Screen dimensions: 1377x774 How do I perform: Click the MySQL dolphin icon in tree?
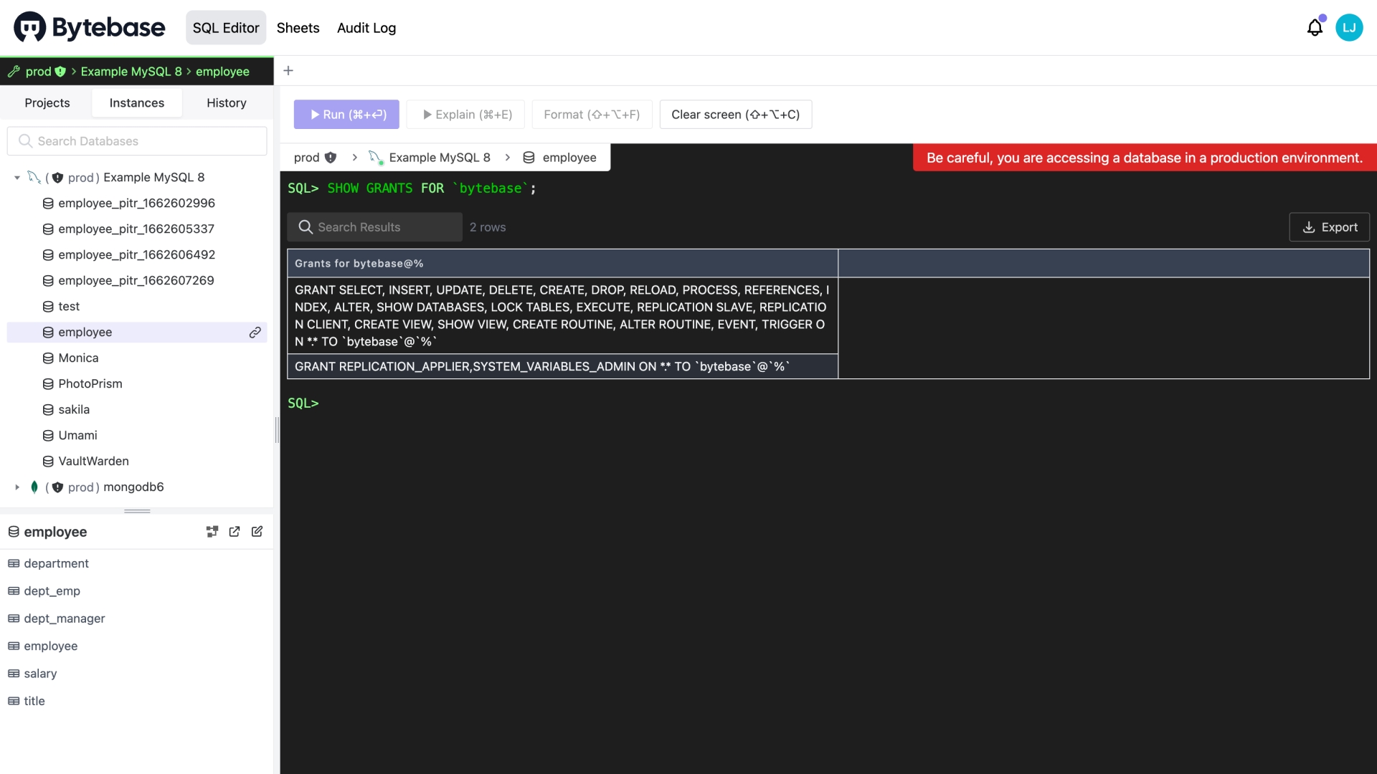pos(34,177)
